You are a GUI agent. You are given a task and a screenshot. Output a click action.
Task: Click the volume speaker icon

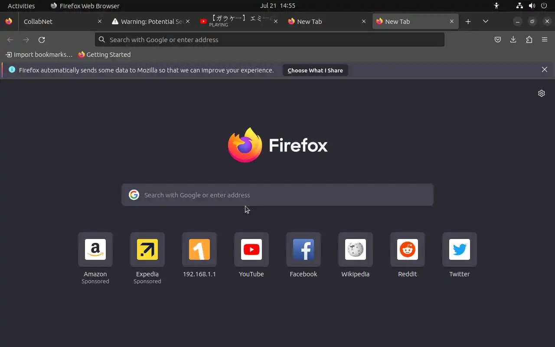pyautogui.click(x=532, y=6)
